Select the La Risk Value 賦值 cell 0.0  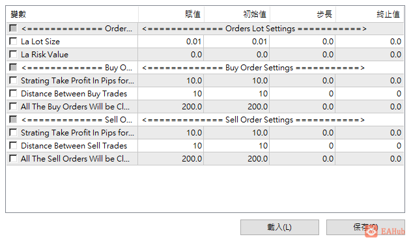[x=171, y=55]
